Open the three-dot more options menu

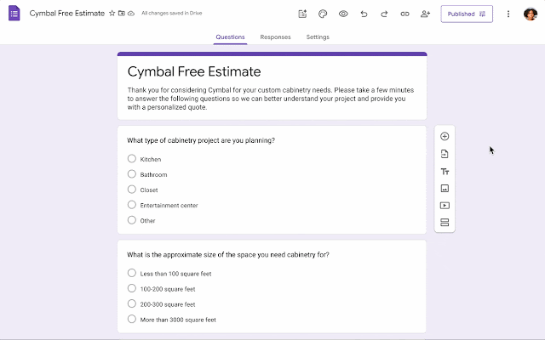[x=508, y=14]
